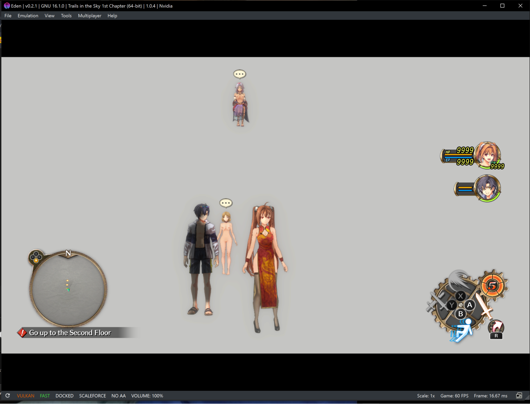The width and height of the screenshot is (530, 404).
Task: Open the Tools menu
Action: pos(66,16)
